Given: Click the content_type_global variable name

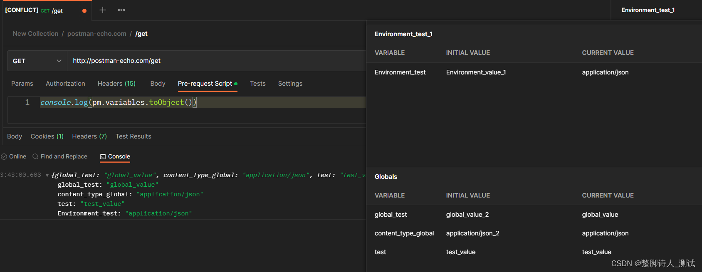Looking at the screenshot, I should tap(404, 233).
